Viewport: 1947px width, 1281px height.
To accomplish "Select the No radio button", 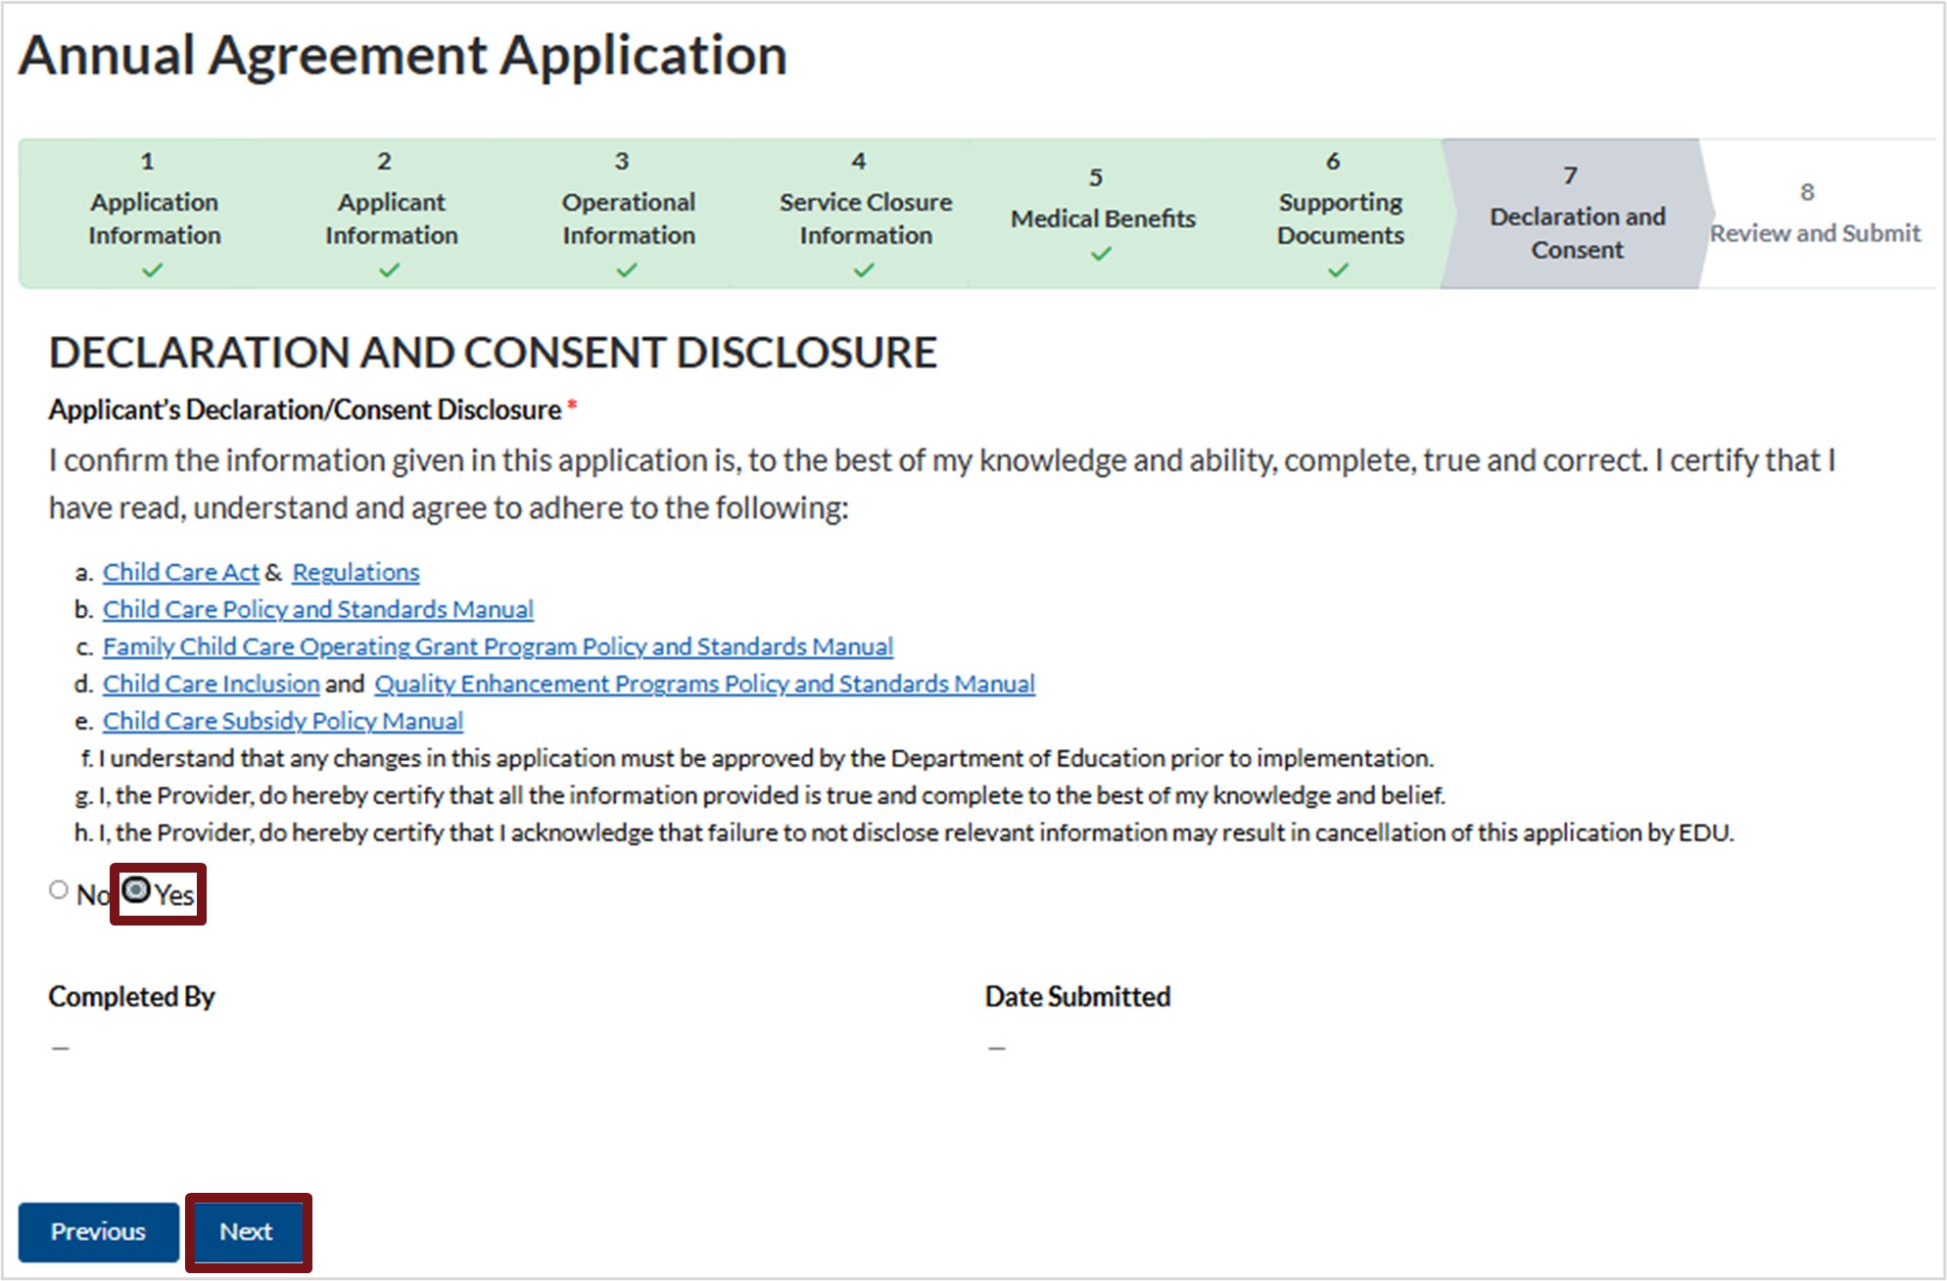I will pos(59,890).
